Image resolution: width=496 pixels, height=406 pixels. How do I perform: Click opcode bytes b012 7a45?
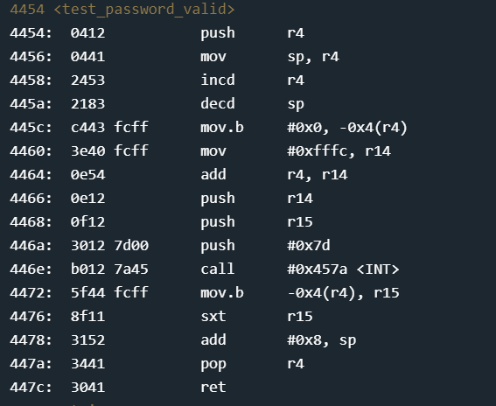pos(109,269)
